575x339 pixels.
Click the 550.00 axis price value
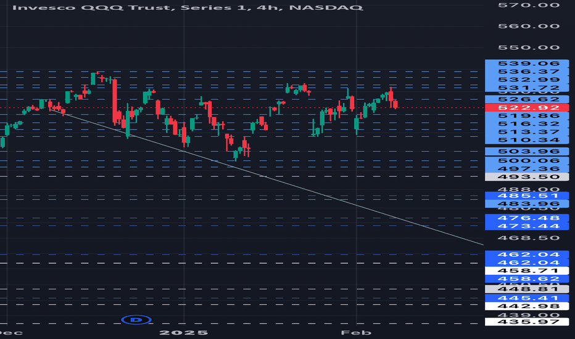529,47
